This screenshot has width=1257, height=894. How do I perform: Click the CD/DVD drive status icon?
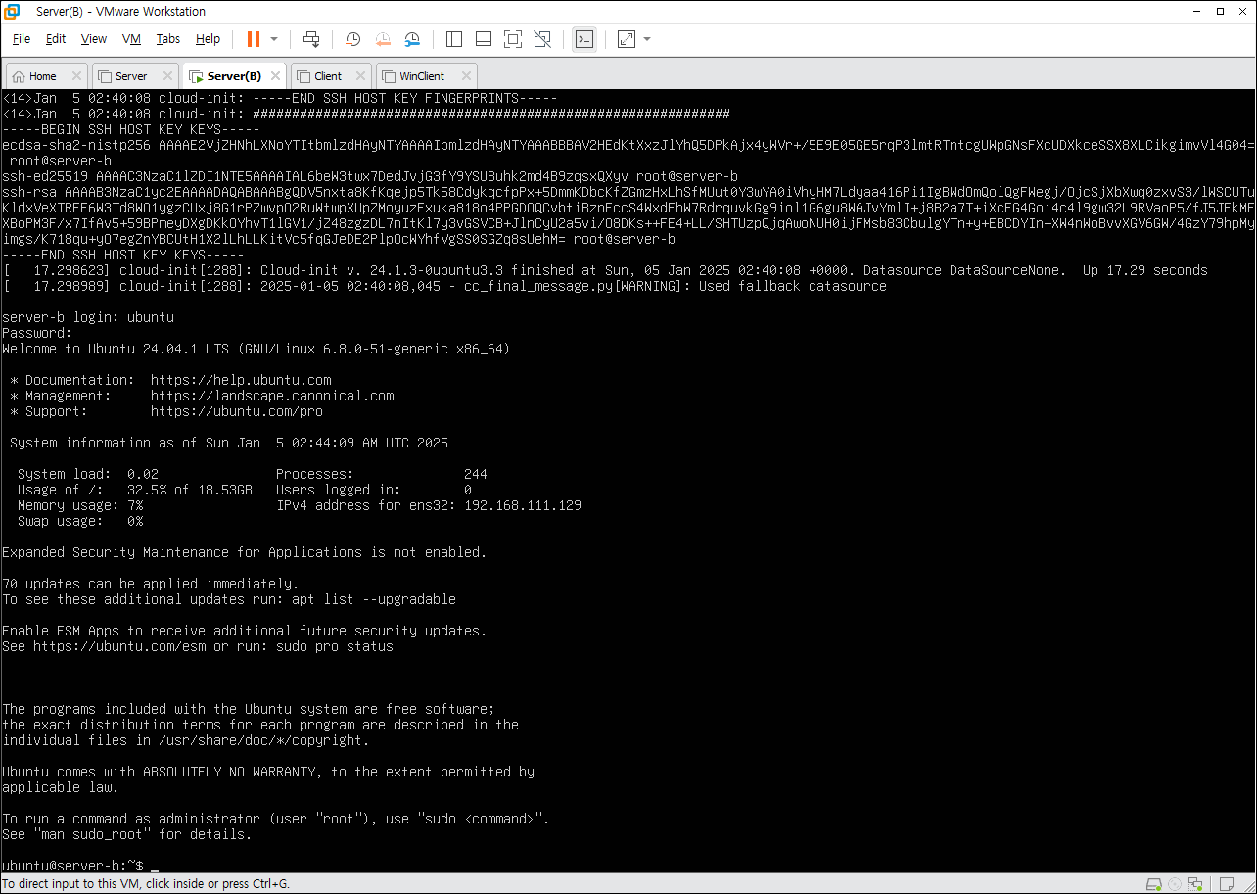(x=1175, y=883)
